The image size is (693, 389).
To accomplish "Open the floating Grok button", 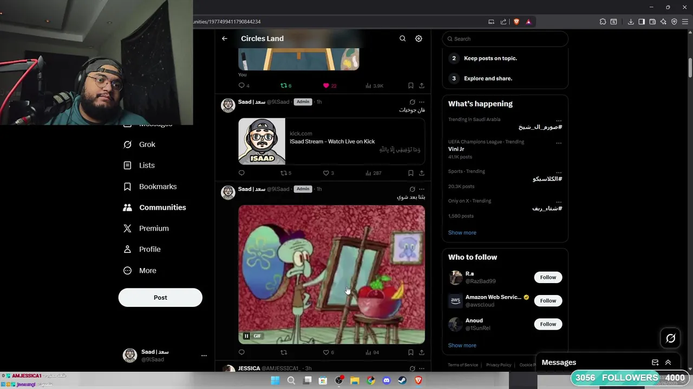I will point(671,338).
